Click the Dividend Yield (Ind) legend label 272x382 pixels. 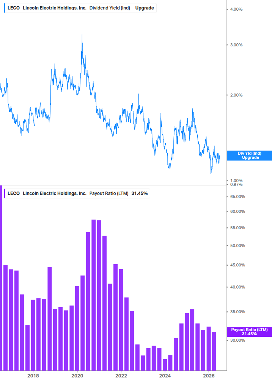[x=110, y=8]
